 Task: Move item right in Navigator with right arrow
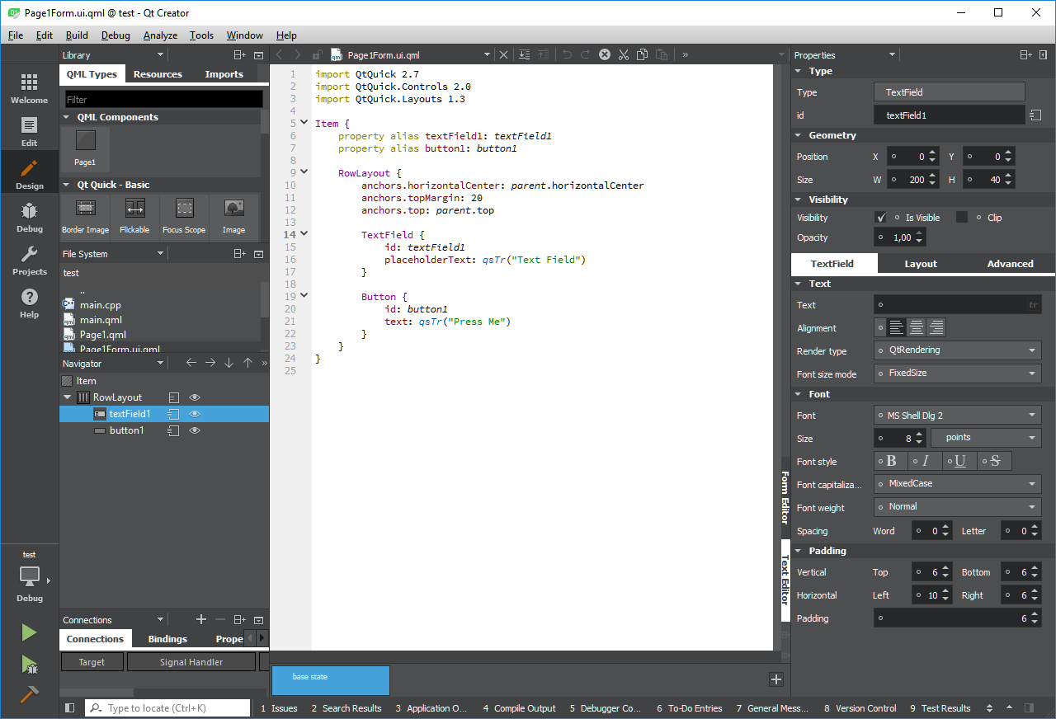pyautogui.click(x=210, y=363)
